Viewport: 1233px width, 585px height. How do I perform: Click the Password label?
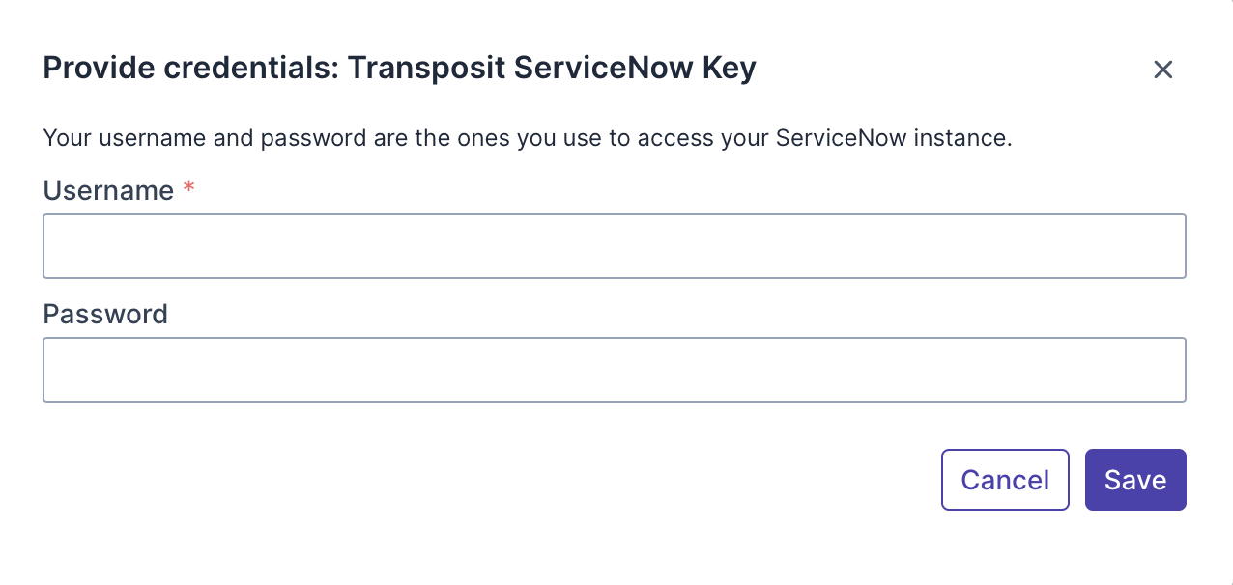[x=105, y=315]
